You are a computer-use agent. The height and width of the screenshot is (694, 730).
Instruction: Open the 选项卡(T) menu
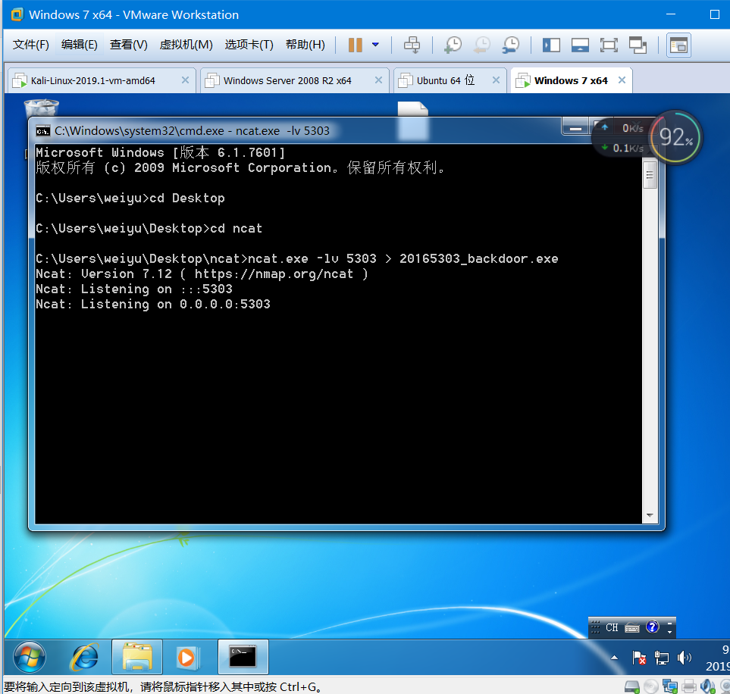[249, 45]
